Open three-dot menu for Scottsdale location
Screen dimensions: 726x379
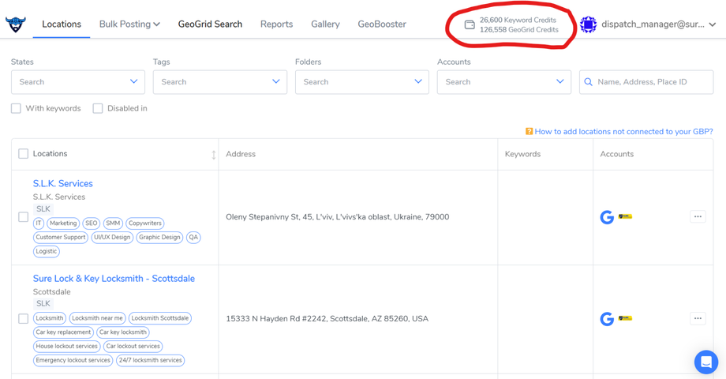[x=698, y=318]
